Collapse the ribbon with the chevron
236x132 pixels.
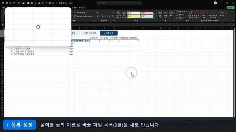pyautogui.click(x=233, y=21)
